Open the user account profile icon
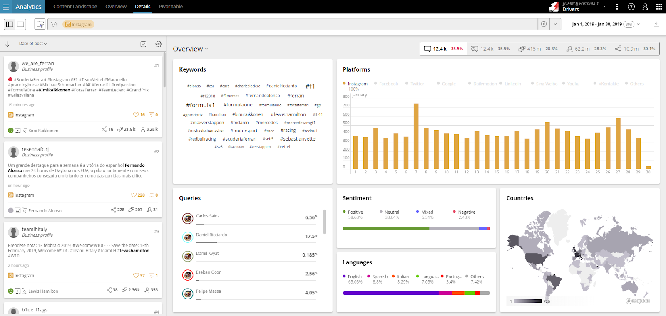This screenshot has height=316, width=666. (645, 7)
